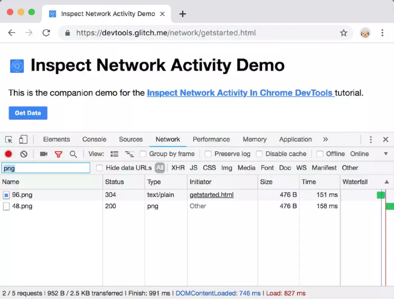
Task: Select the 96.png request row name
Action: click(x=22, y=195)
